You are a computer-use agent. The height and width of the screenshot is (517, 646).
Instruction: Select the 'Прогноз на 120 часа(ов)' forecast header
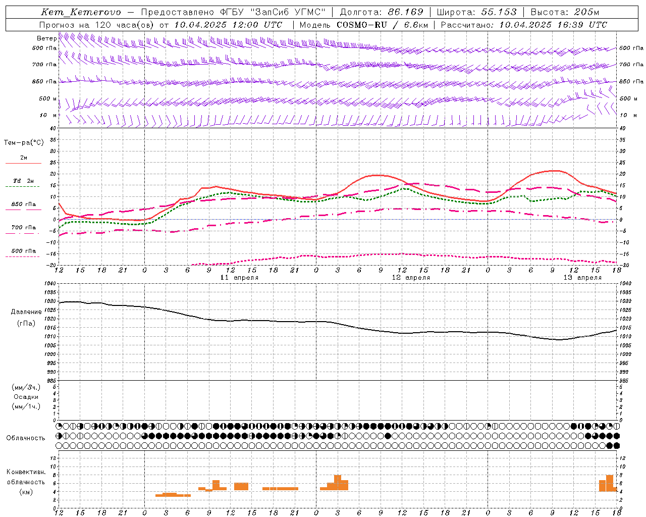click(x=97, y=25)
